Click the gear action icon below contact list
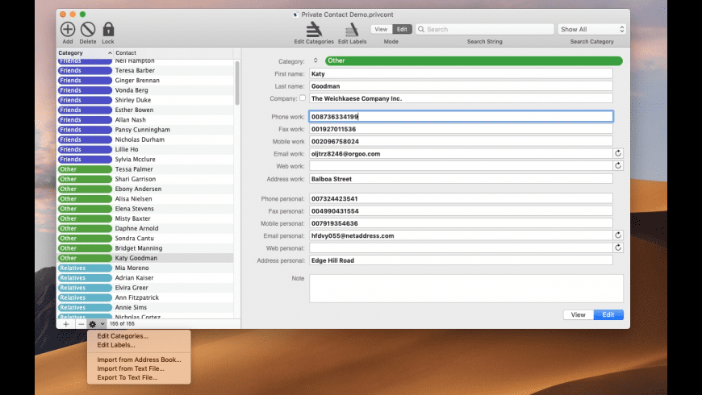702x395 pixels. coord(94,323)
